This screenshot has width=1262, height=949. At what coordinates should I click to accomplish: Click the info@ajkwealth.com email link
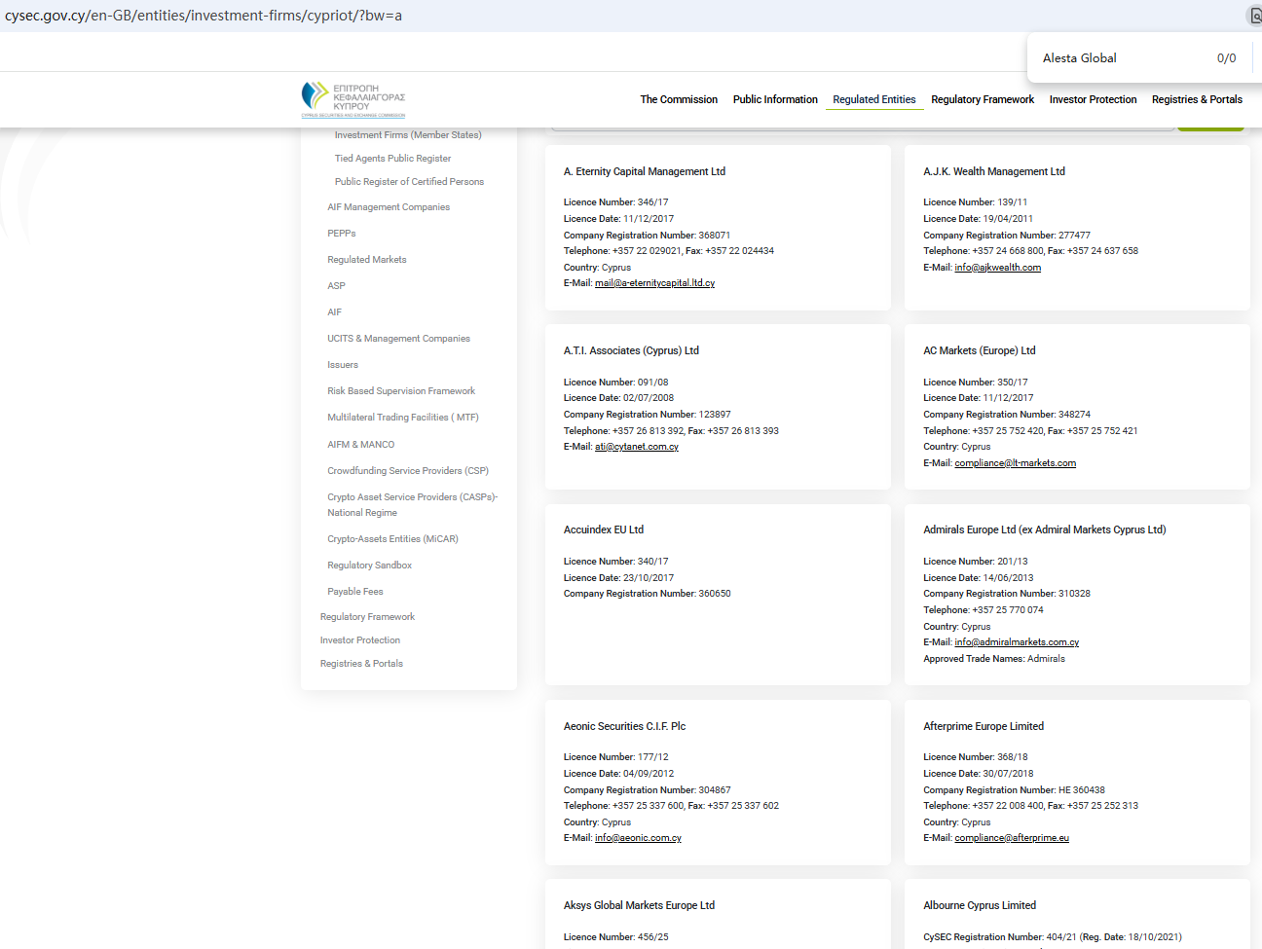coord(997,268)
